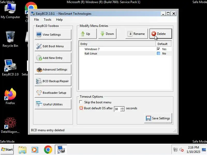Screen dimensions: 207x155
Task: Click the window resize grip
Action: (x=175, y=131)
